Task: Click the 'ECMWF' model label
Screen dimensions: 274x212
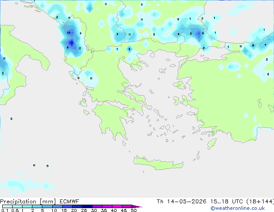Action: (70, 202)
